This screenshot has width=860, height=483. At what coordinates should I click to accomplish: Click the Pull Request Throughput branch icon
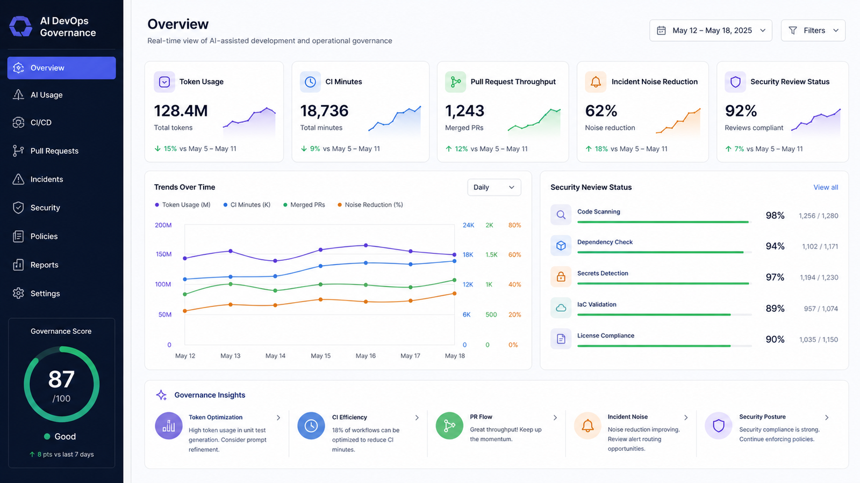455,82
